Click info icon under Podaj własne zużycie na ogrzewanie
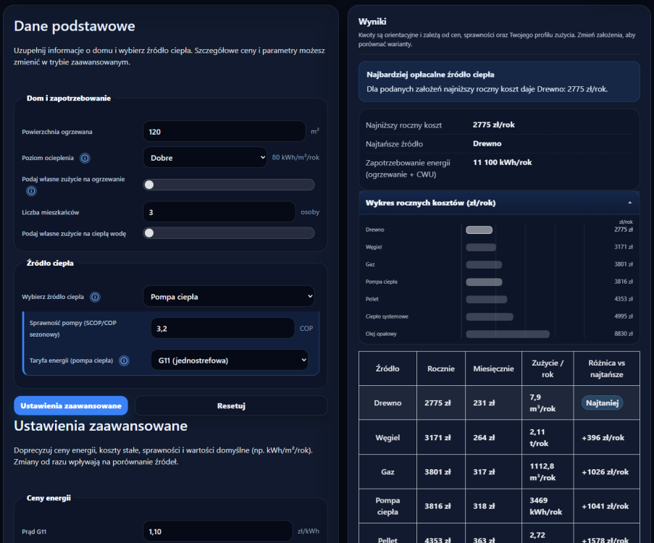The width and height of the screenshot is (654, 543). pos(31,191)
